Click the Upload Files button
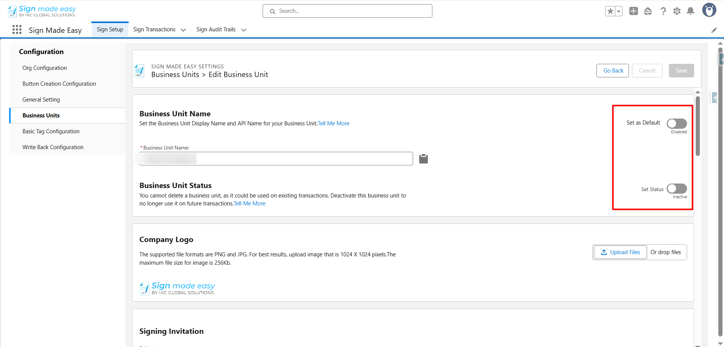Screen dimensions: 724x347 [x=620, y=252]
